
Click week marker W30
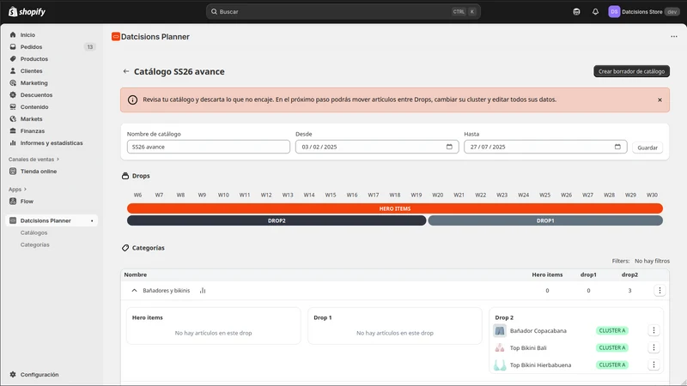click(652, 195)
